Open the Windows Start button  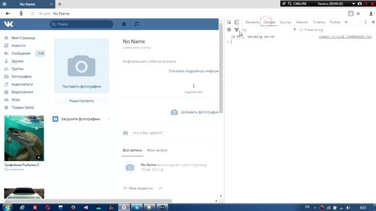tap(6, 207)
